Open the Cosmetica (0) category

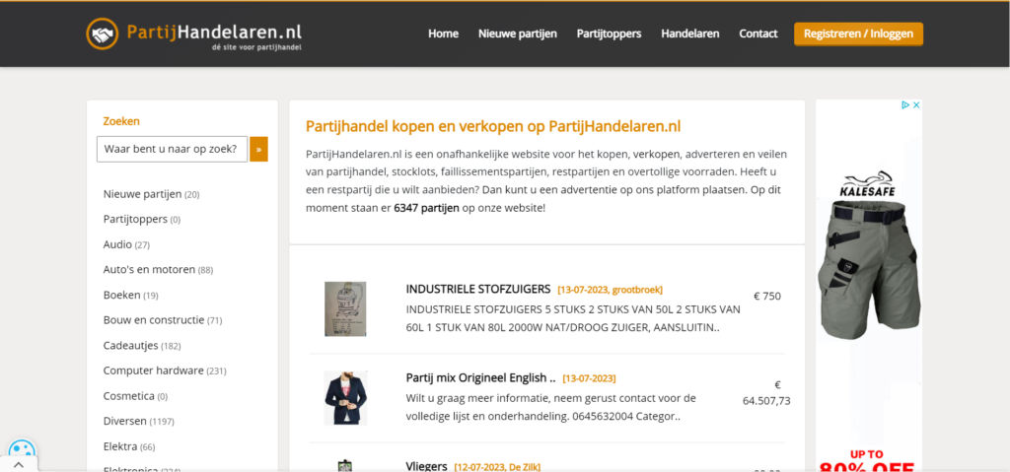coord(135,395)
